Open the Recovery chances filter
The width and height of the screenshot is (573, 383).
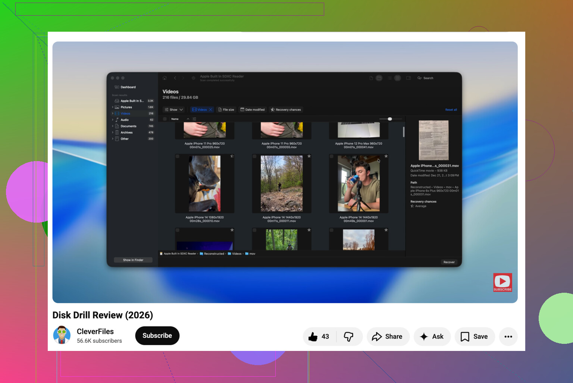coord(286,110)
